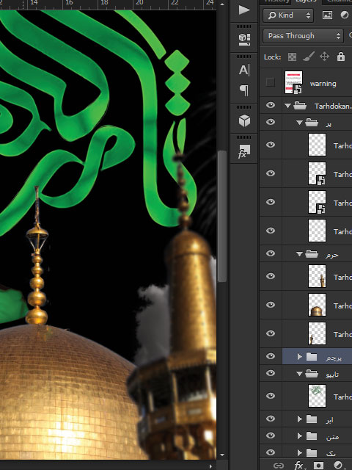Viewport: 352px width, 470px height.
Task: Click the horizontal scroll right arrow
Action: click(210, 466)
